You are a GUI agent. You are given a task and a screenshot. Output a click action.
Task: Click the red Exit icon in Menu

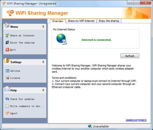pos(7,49)
